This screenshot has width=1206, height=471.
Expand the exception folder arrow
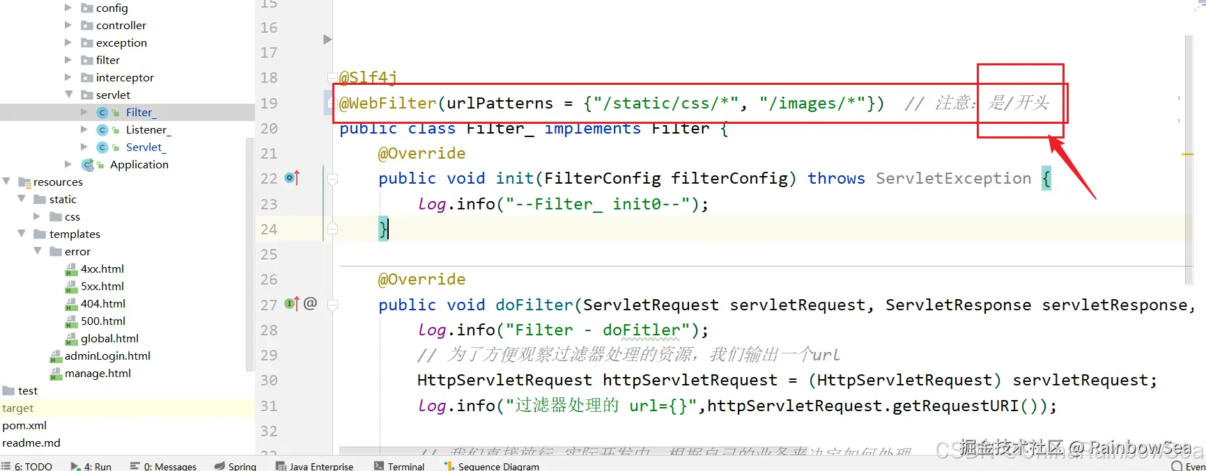click(x=68, y=42)
